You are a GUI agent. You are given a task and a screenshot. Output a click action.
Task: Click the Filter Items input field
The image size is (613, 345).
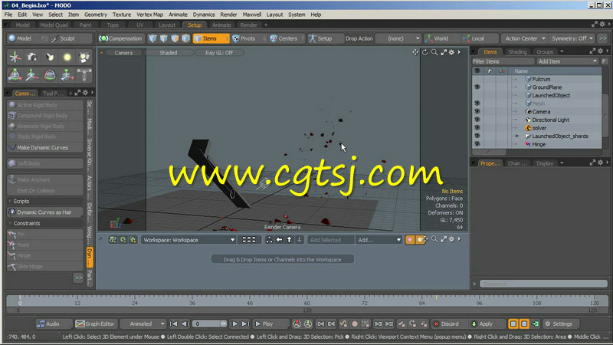pyautogui.click(x=503, y=61)
